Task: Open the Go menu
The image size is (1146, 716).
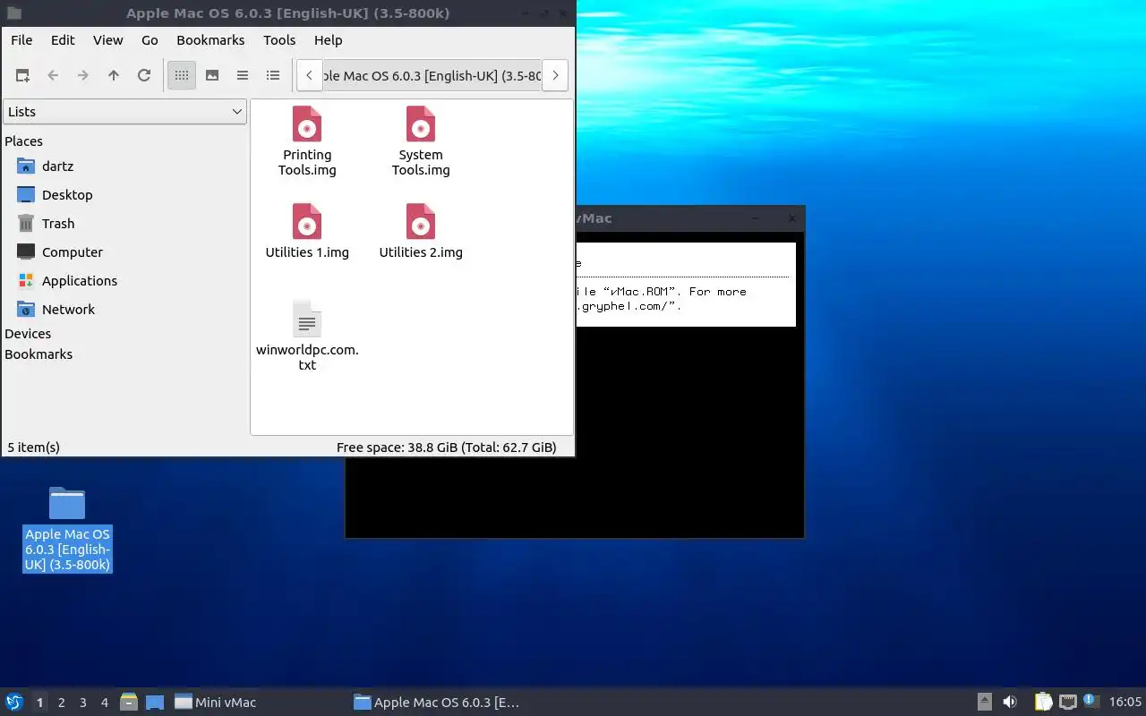Action: pos(150,40)
